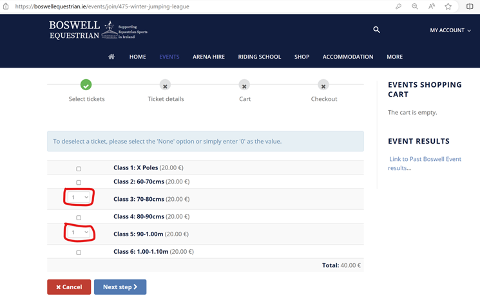Click the EVENT RESULTS heading
Screen dimensions: 480x302
tap(419, 141)
